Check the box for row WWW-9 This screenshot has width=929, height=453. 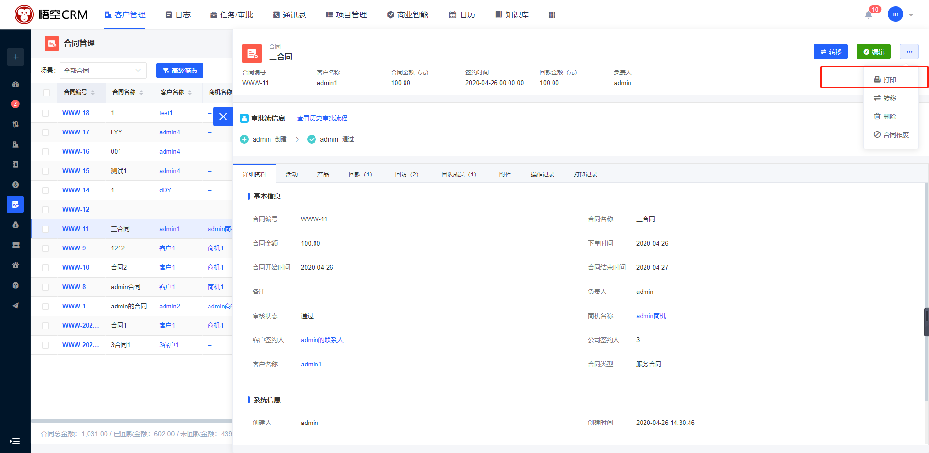(x=45, y=248)
